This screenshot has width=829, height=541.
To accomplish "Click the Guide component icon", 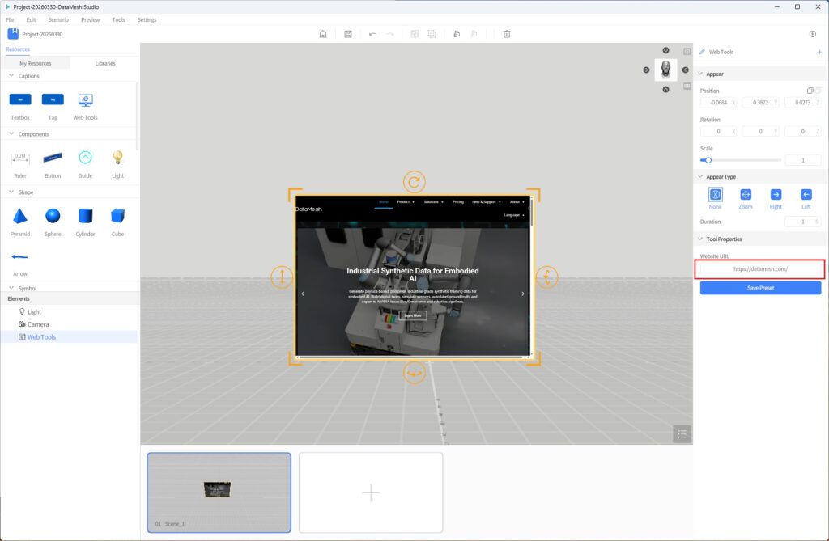I will pyautogui.click(x=85, y=158).
